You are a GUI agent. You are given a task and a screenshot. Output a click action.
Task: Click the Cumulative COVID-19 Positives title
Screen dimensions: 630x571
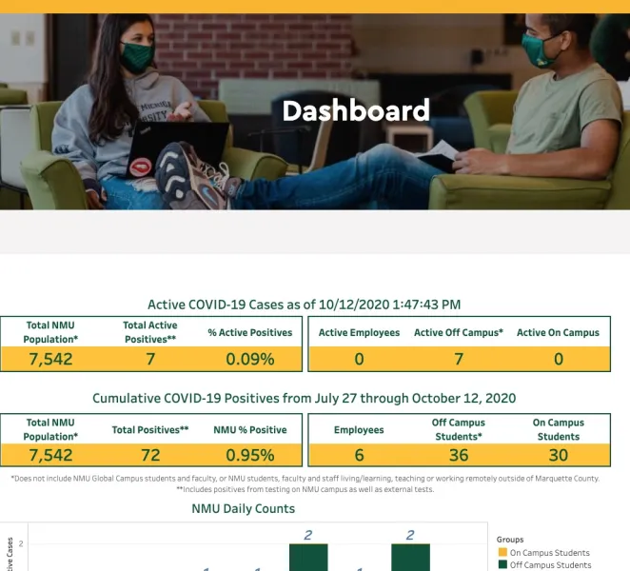tap(305, 398)
